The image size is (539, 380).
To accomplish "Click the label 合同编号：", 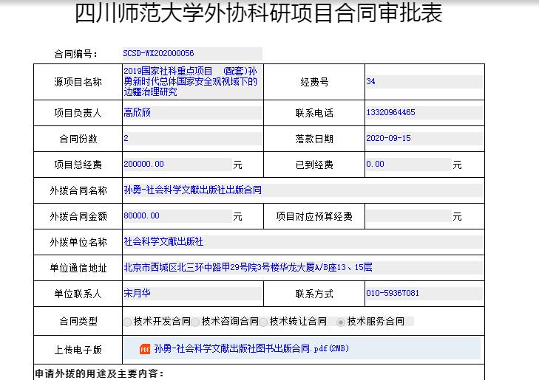I will click(76, 54).
